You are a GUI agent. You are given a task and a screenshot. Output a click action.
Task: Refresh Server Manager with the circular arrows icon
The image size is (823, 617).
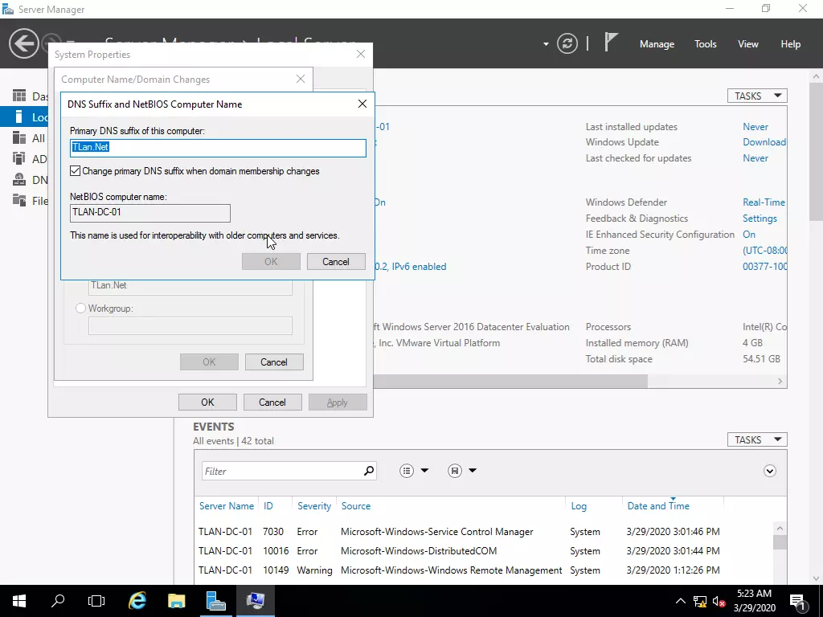[x=567, y=43]
